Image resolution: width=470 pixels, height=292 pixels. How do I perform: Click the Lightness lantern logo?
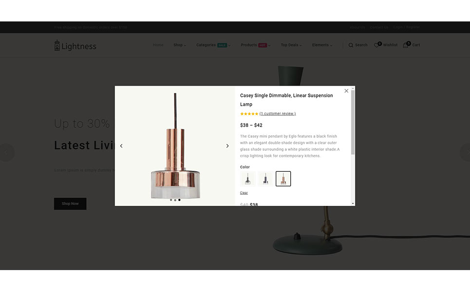click(57, 46)
